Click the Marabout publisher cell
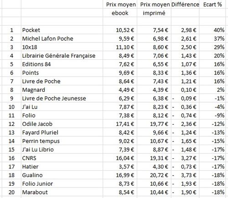Screen dimensions: 228x198 pyautogui.click(x=62, y=192)
